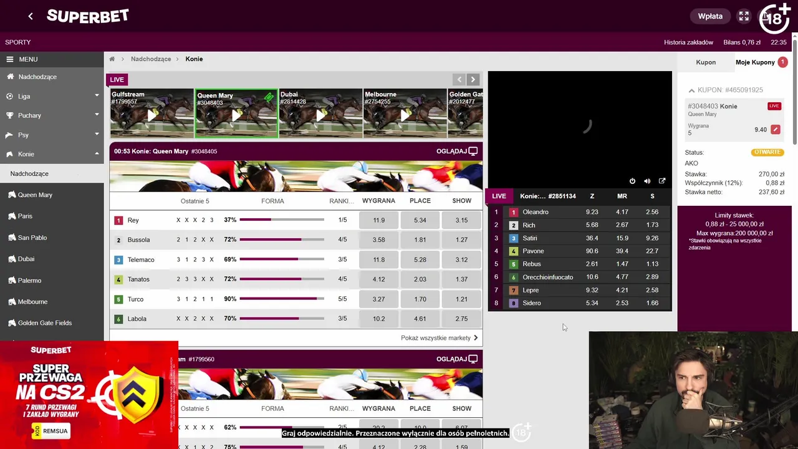
Task: Click Oleandro row in live table
Action: click(580, 212)
